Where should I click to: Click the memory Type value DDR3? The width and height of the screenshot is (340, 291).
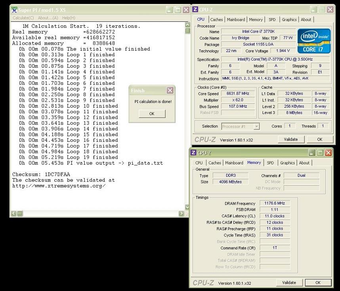pyautogui.click(x=231, y=175)
